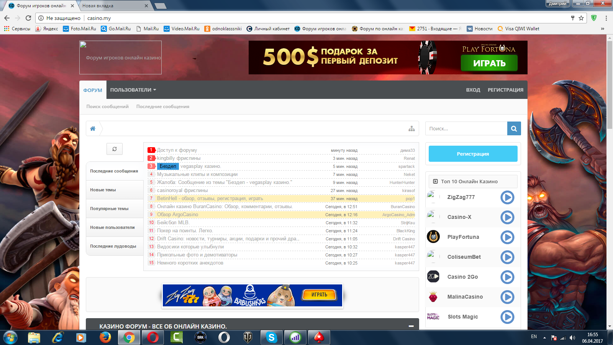Screen dimensions: 613x345
Task: Click the play button next to Casino 2Go
Action: (x=507, y=277)
